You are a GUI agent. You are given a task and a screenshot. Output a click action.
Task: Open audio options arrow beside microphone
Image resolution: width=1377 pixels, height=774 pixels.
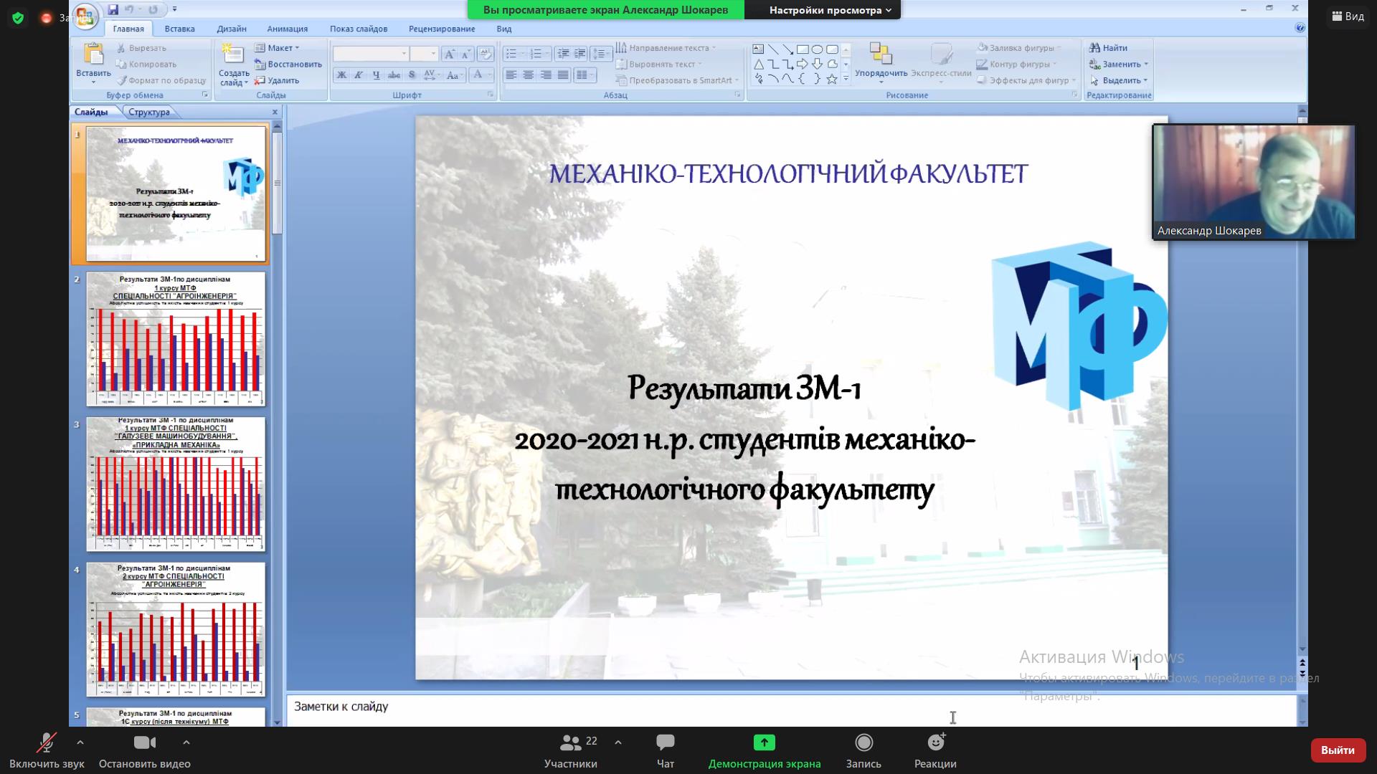click(x=80, y=742)
